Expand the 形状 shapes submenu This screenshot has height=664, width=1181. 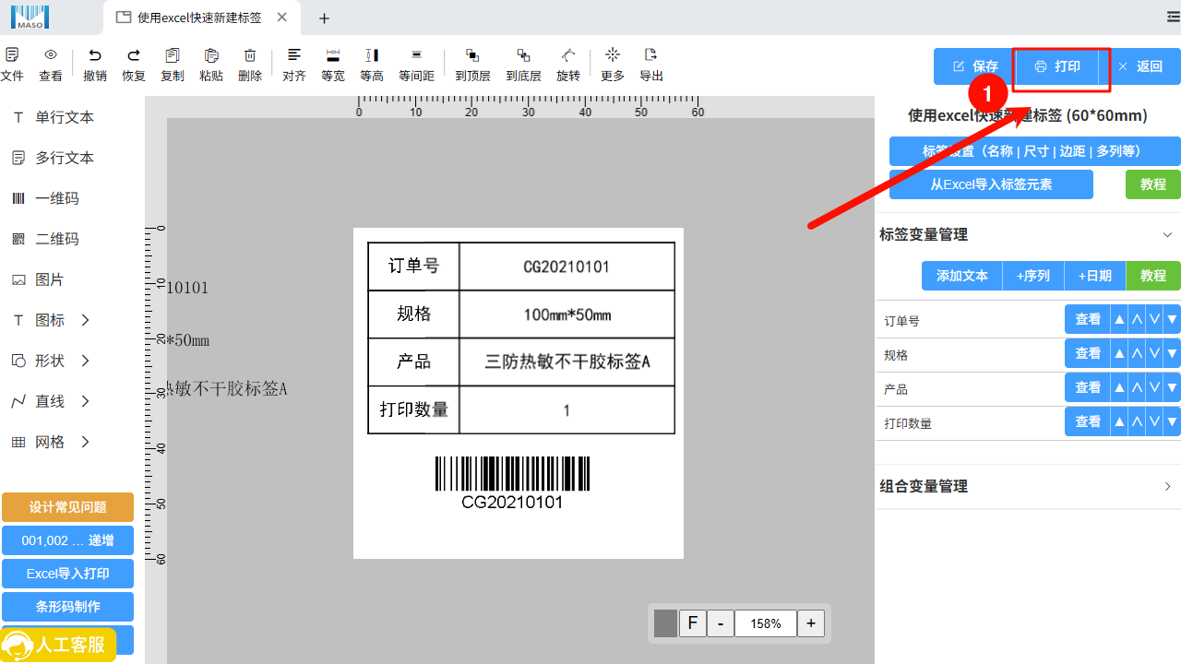point(85,361)
